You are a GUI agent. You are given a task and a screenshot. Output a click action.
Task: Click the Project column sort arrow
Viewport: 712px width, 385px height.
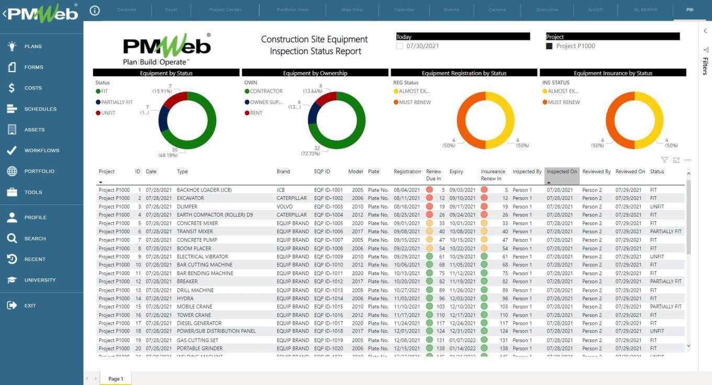pos(101,183)
